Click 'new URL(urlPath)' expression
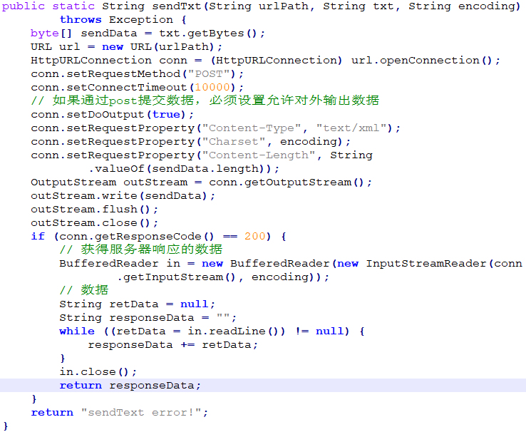Image resolution: width=526 pixels, height=432 pixels. coord(158,47)
